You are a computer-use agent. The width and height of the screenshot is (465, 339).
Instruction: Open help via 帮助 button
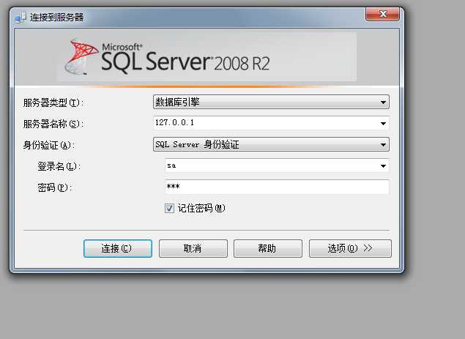point(268,248)
